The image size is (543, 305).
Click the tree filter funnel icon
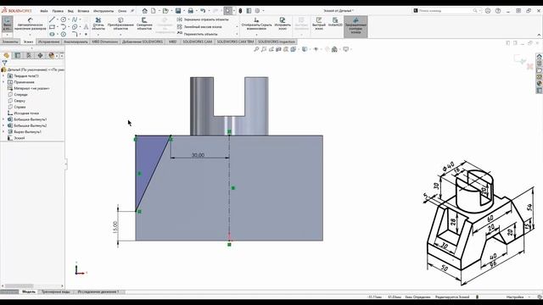click(x=4, y=63)
